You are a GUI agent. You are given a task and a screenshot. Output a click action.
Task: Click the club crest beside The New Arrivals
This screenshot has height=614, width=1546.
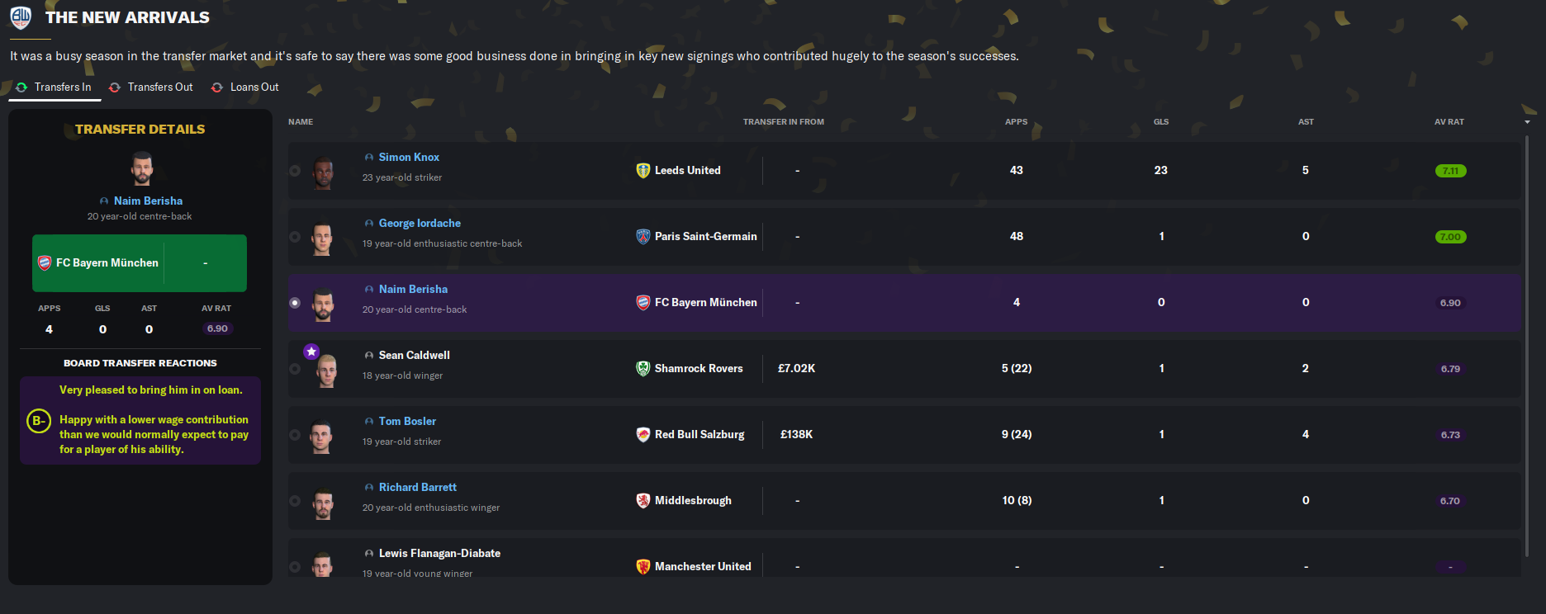pos(21,17)
